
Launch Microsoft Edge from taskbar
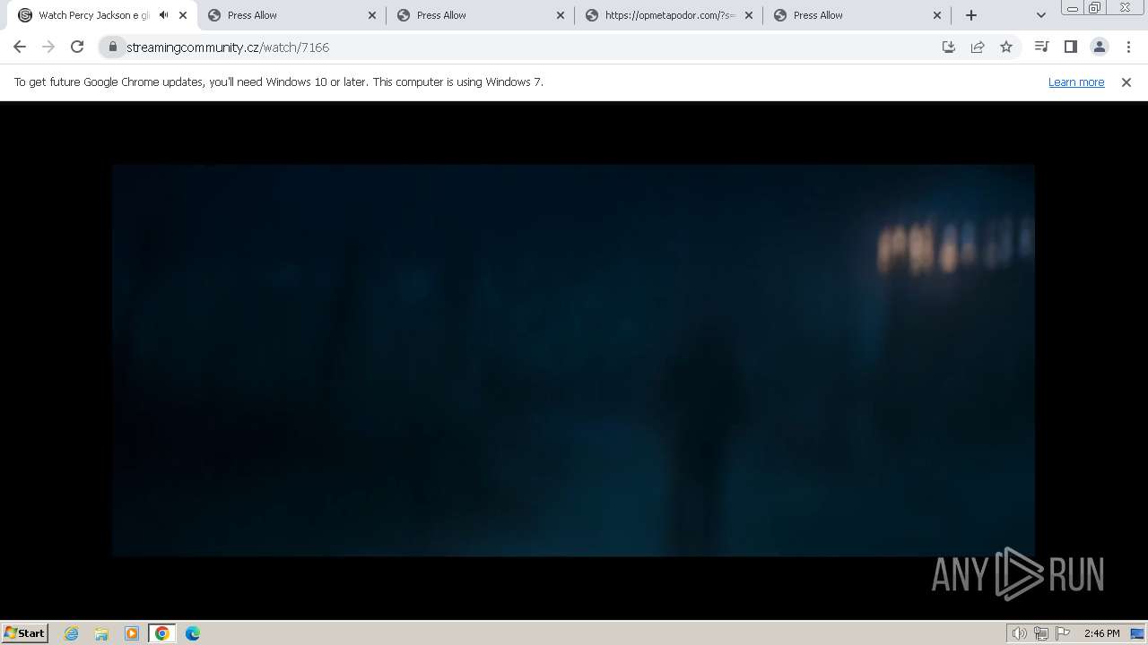pos(193,633)
